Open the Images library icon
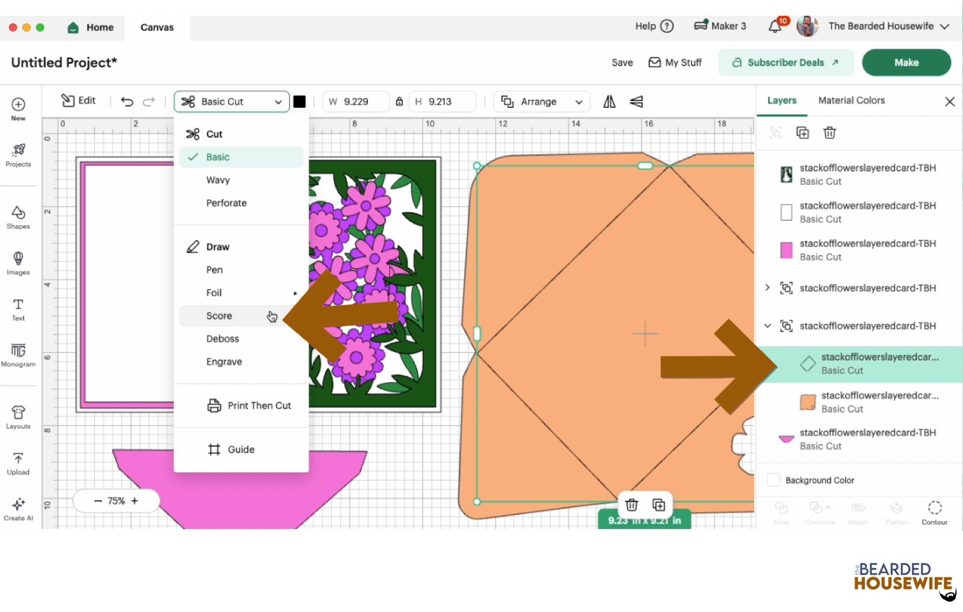Screen dimensions: 963x612 click(x=18, y=263)
